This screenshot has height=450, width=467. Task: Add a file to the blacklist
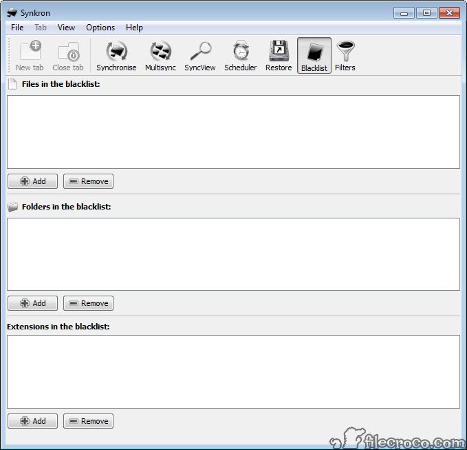pyautogui.click(x=33, y=181)
